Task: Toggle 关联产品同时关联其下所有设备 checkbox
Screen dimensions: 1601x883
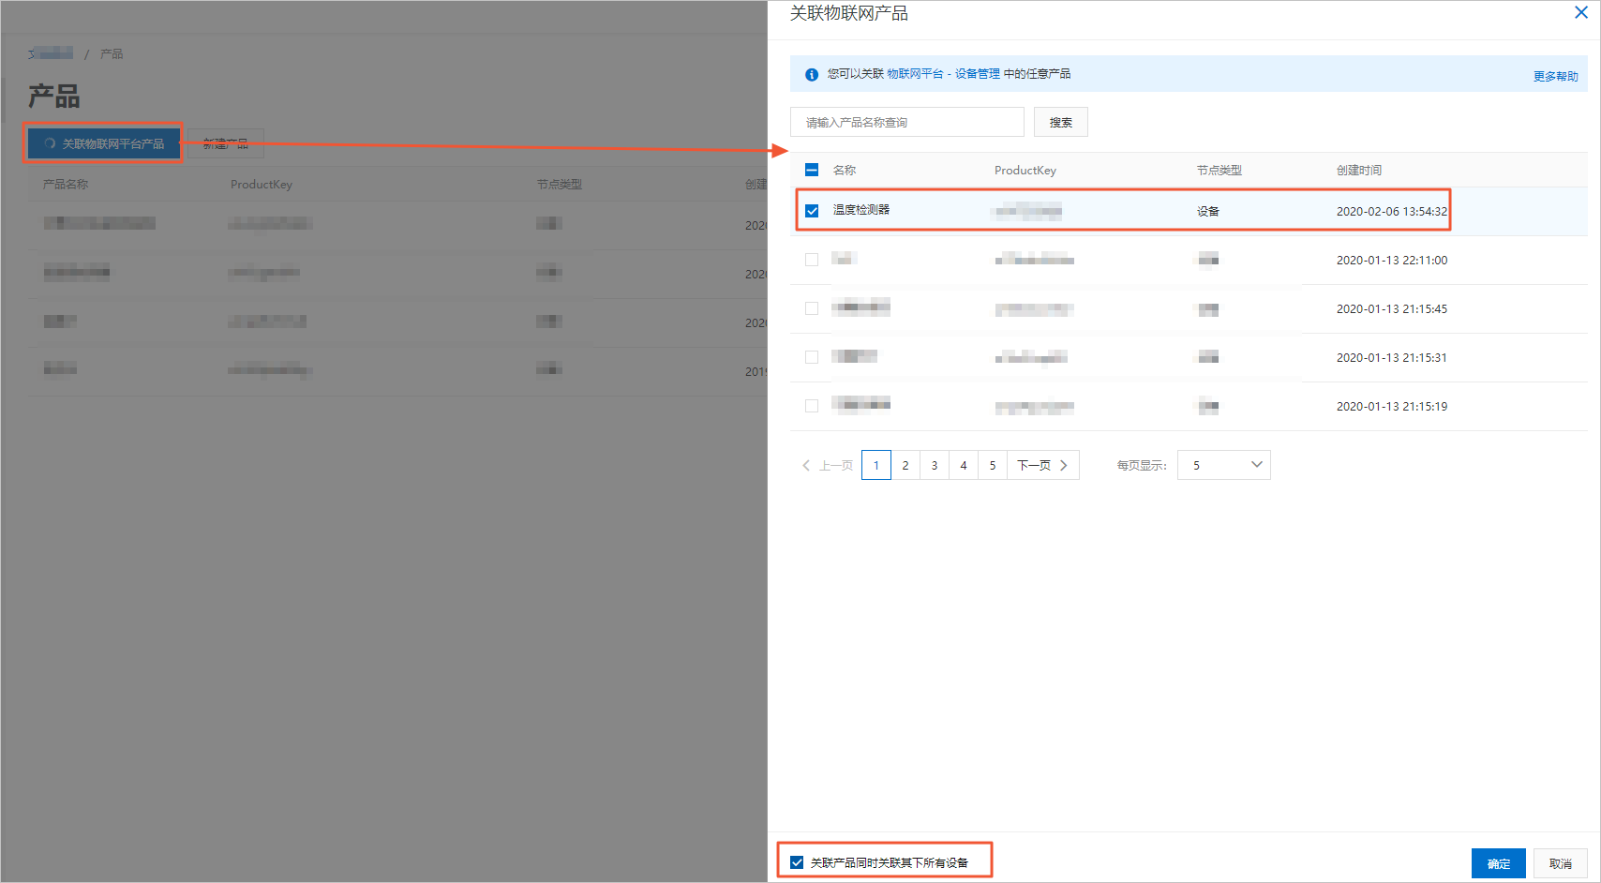Action: pyautogui.click(x=797, y=862)
